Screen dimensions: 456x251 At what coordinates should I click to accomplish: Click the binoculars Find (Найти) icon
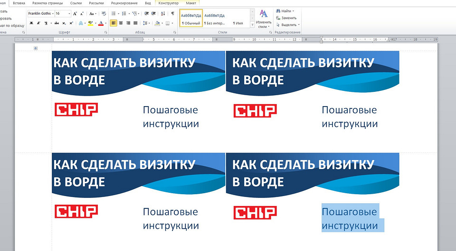pos(278,11)
